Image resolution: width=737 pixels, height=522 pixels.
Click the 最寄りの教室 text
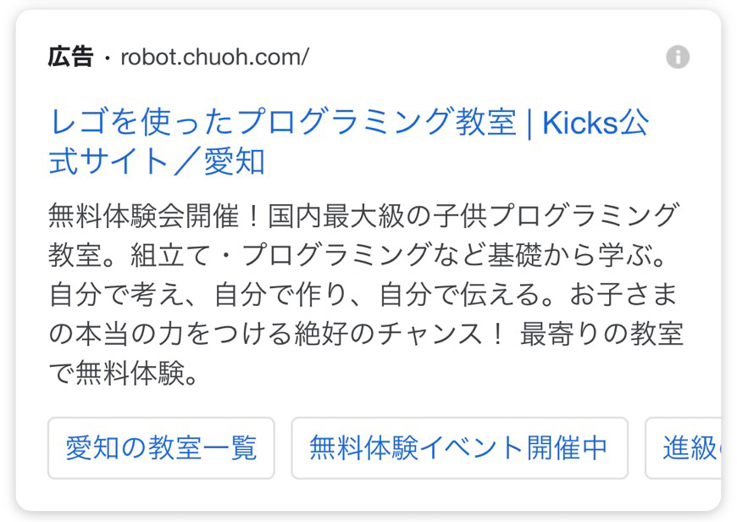(x=601, y=335)
